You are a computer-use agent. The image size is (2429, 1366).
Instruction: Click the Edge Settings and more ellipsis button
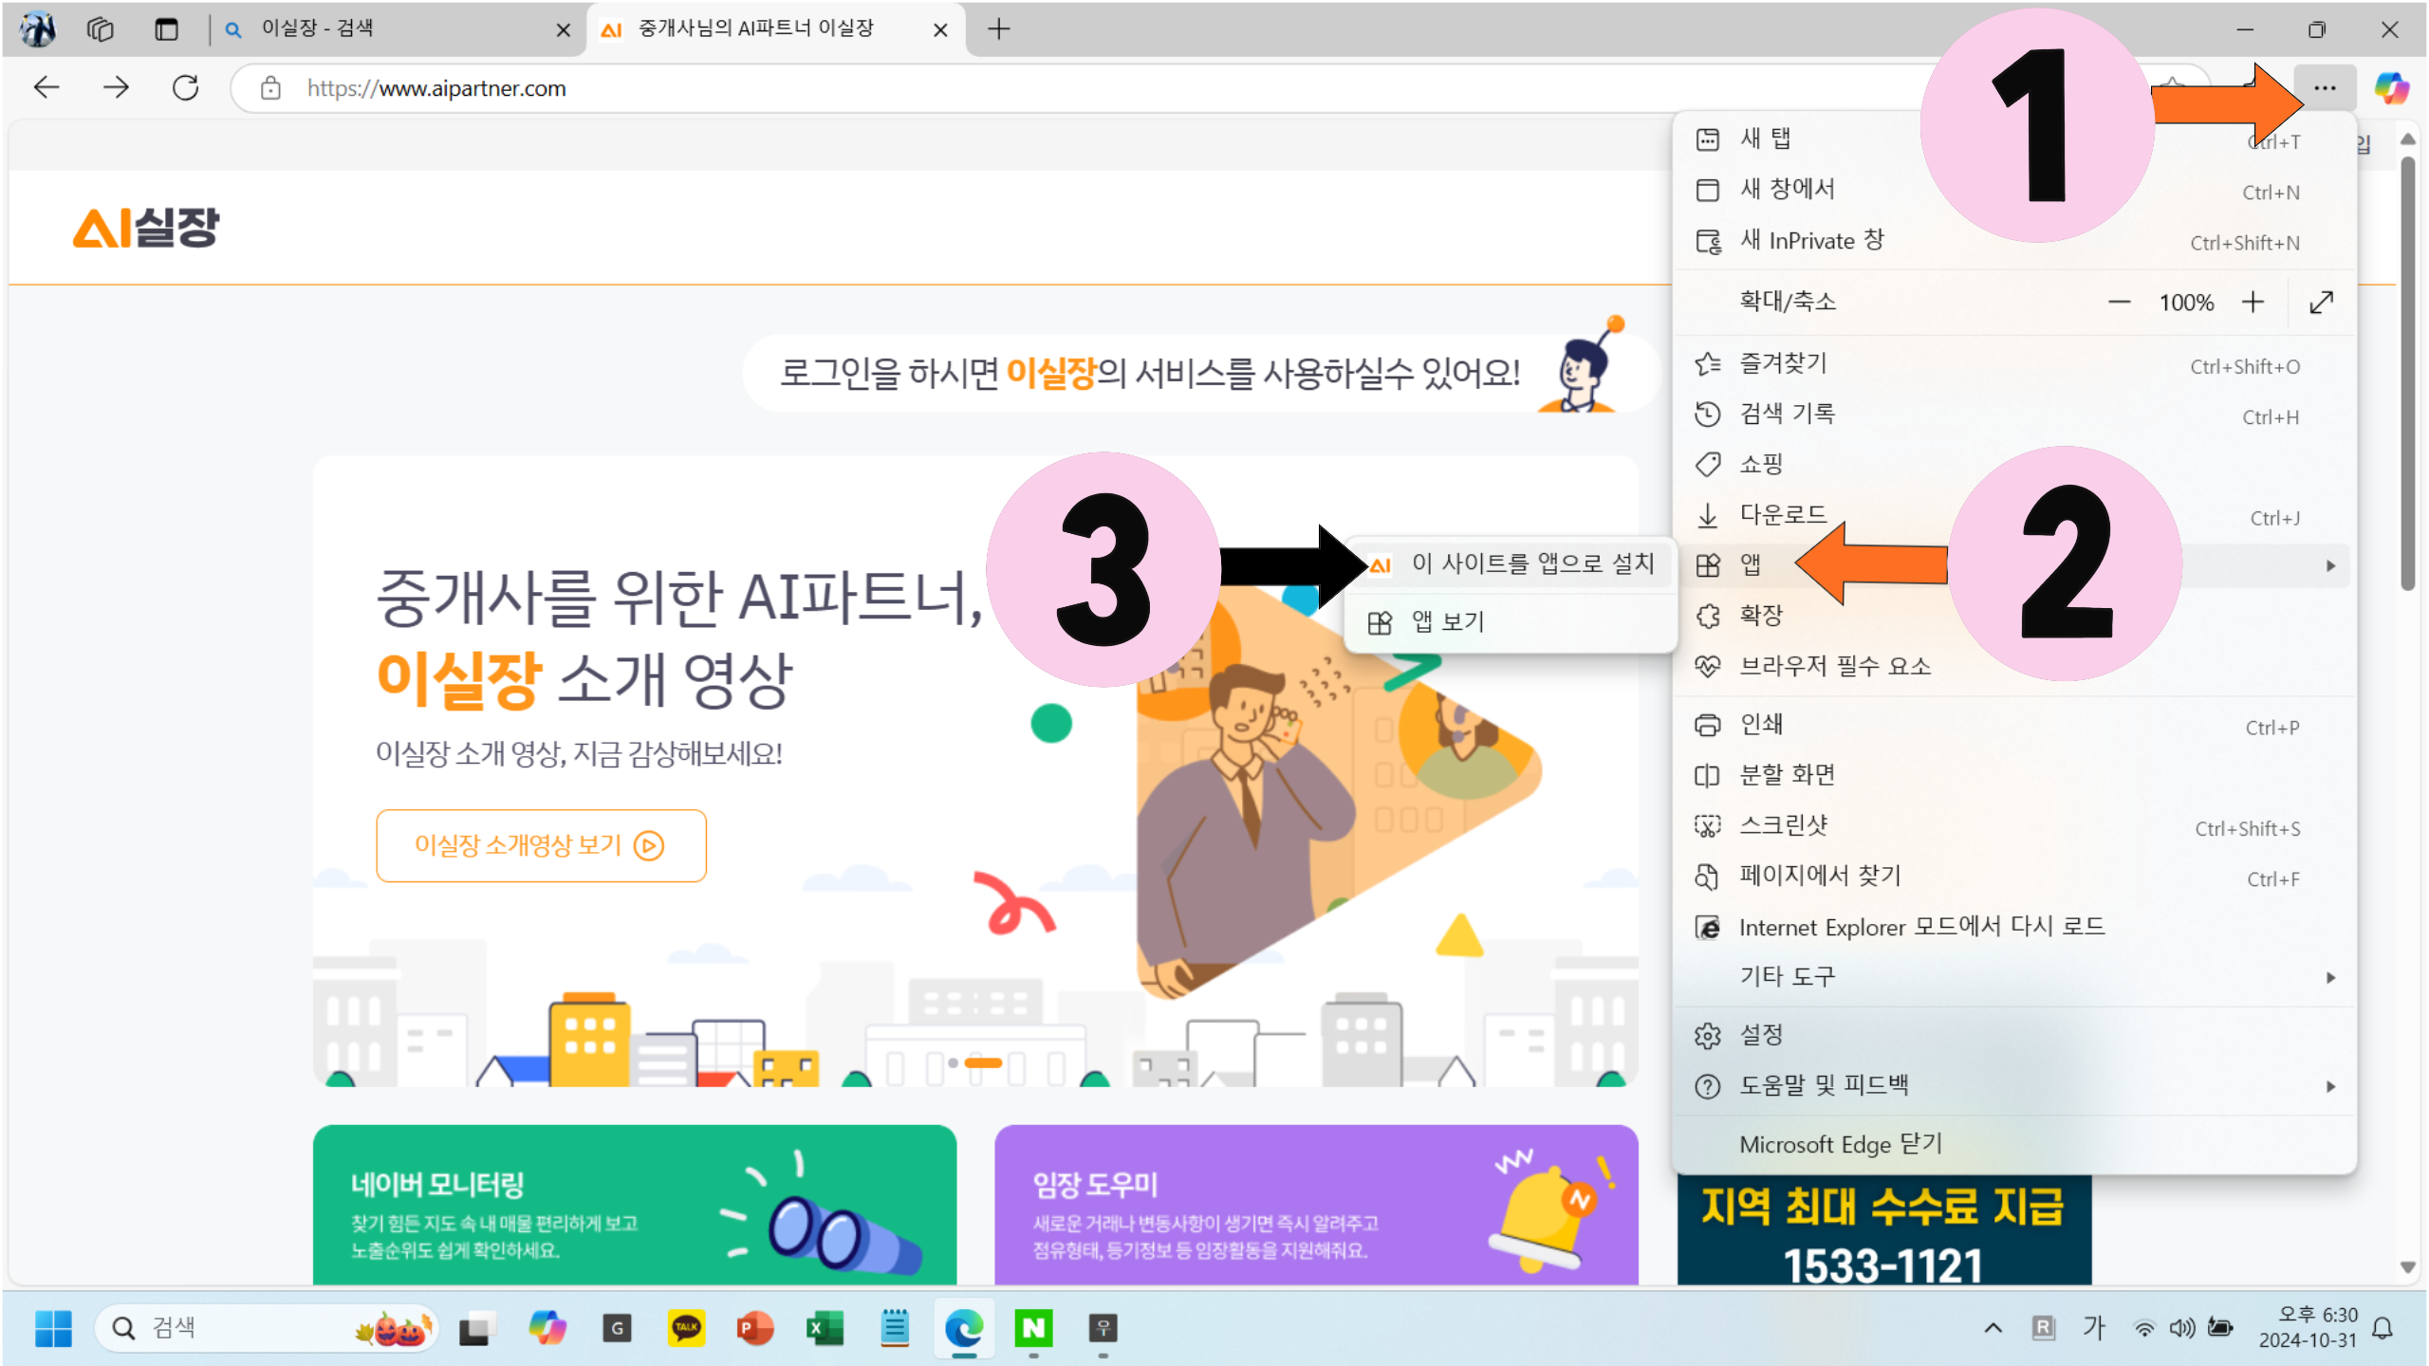(2324, 88)
